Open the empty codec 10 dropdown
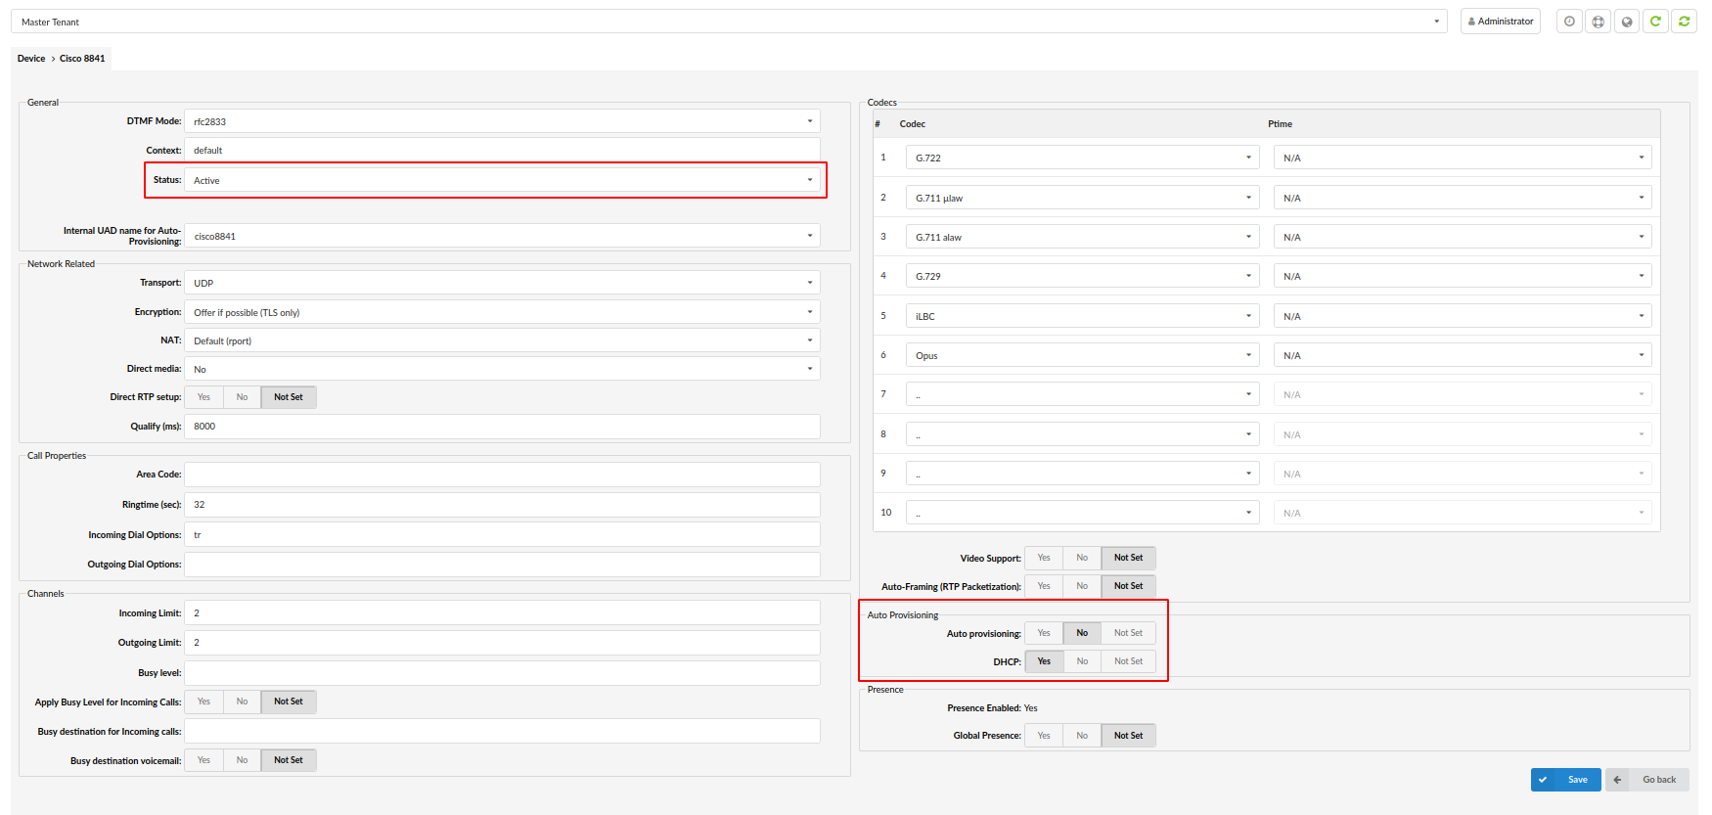 pyautogui.click(x=1082, y=513)
